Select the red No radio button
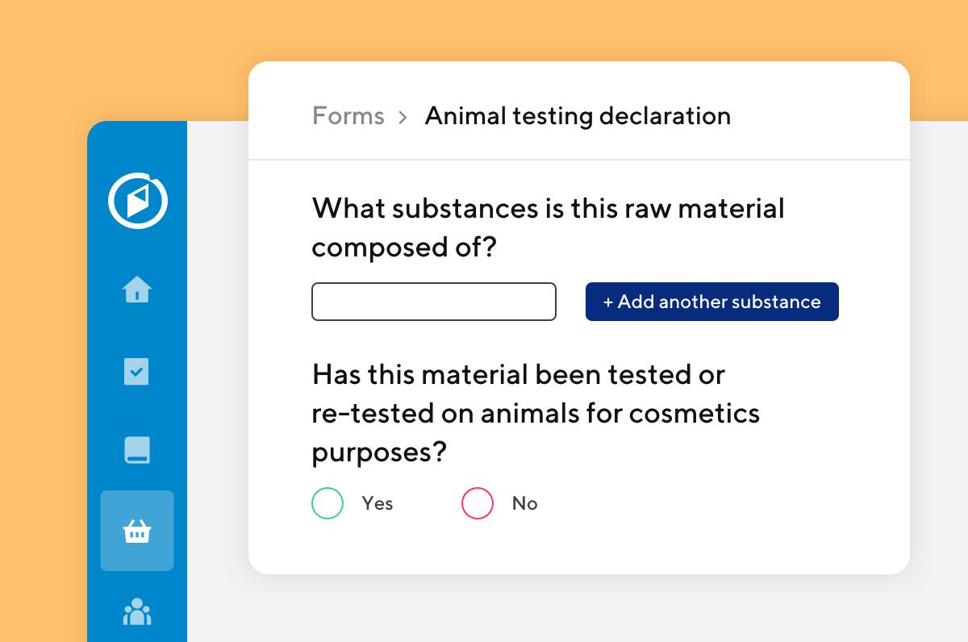This screenshot has height=642, width=968. pos(477,503)
